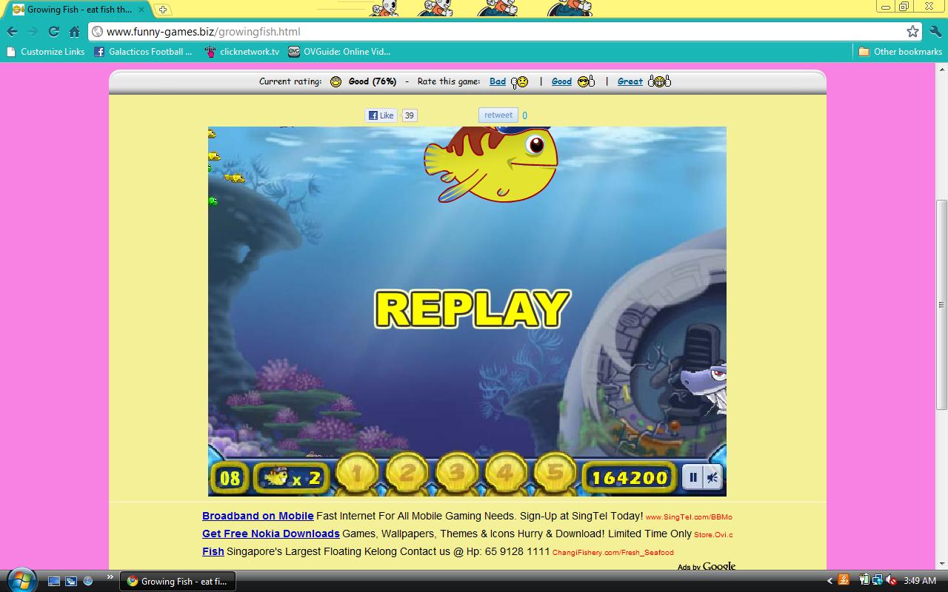Rate this game as Bad

pos(498,81)
